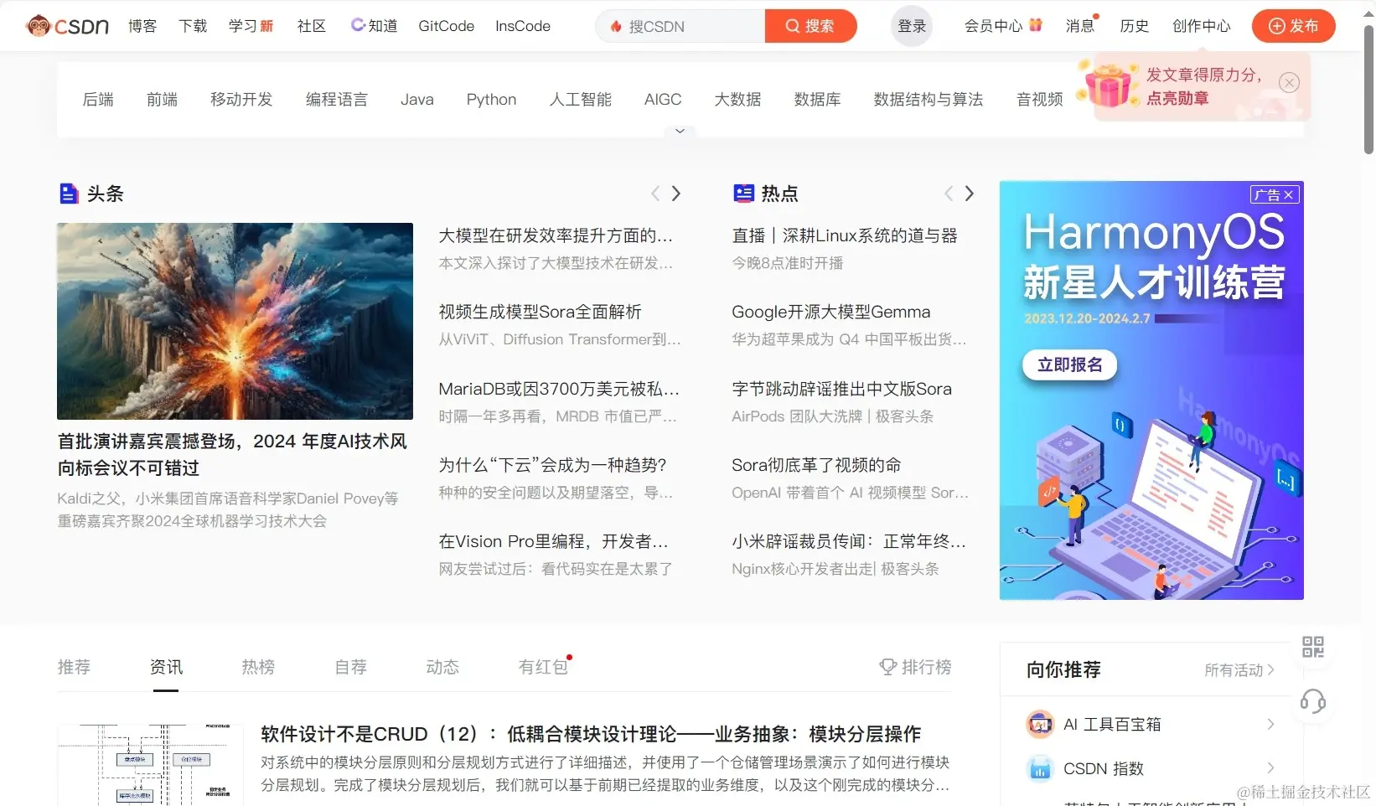
Task: Open article 在Vision Pro里编程
Action: click(553, 541)
